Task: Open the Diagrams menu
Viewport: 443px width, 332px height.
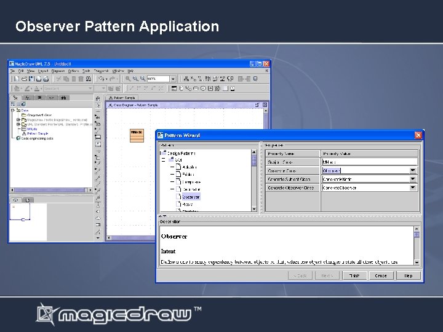Action: click(58, 71)
